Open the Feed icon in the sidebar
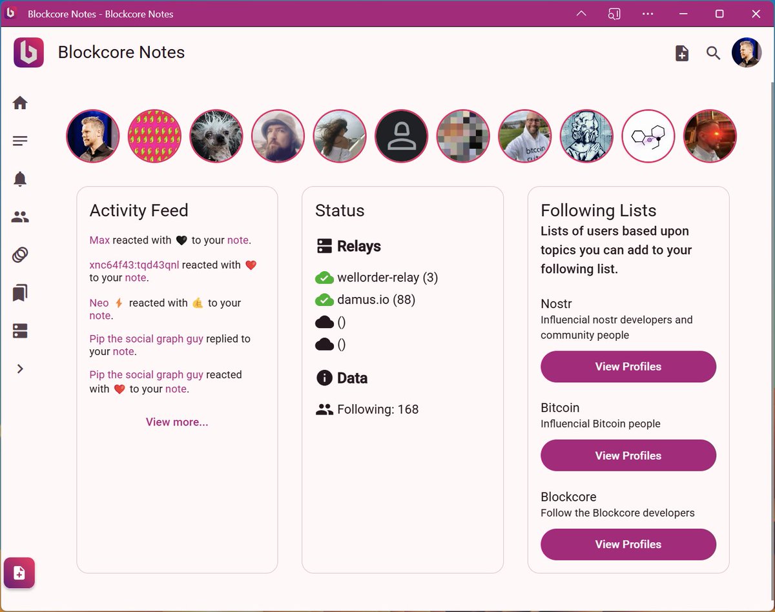This screenshot has width=775, height=612. (x=19, y=140)
